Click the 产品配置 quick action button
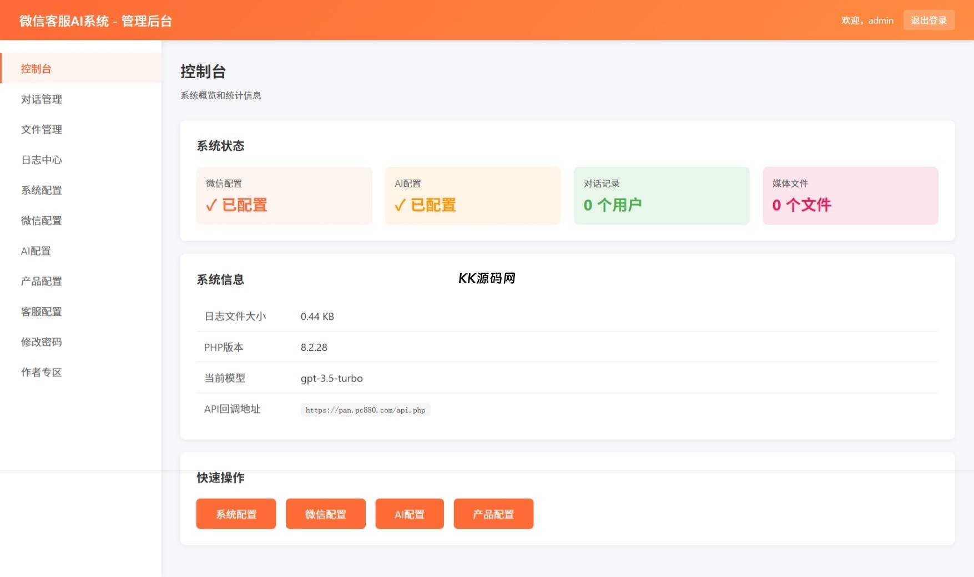Screen dimensions: 974x577 [493, 514]
